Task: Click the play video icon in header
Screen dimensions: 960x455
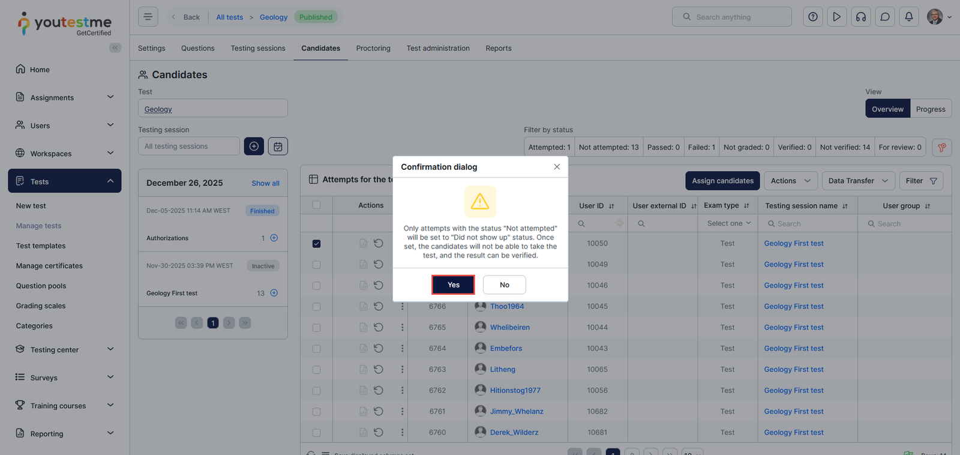Action: 837,17
